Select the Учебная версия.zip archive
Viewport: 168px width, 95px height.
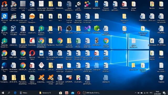69,43
